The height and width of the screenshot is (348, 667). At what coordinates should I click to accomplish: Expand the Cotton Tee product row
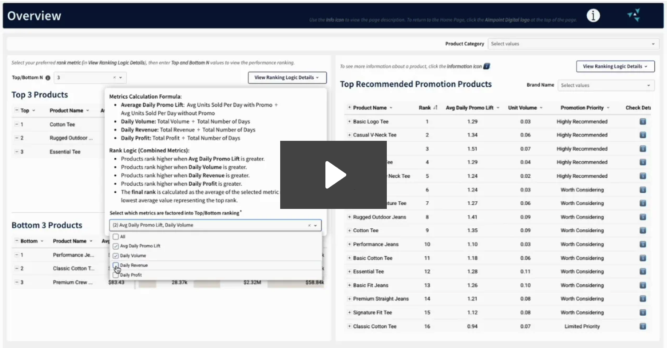pos(350,230)
